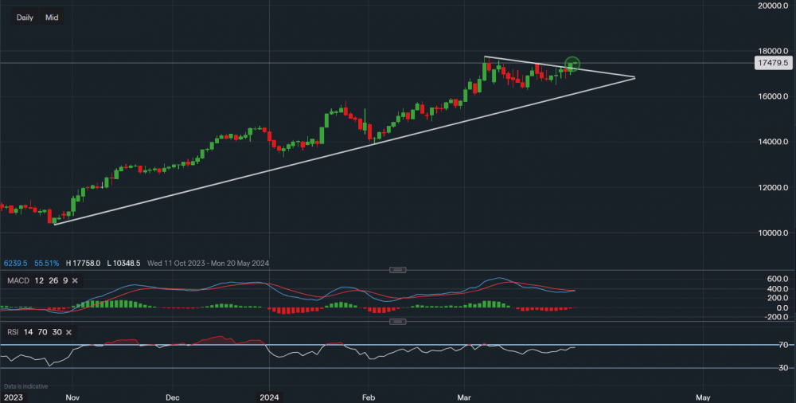Click the resize handle above the RSI panel

tap(399, 322)
